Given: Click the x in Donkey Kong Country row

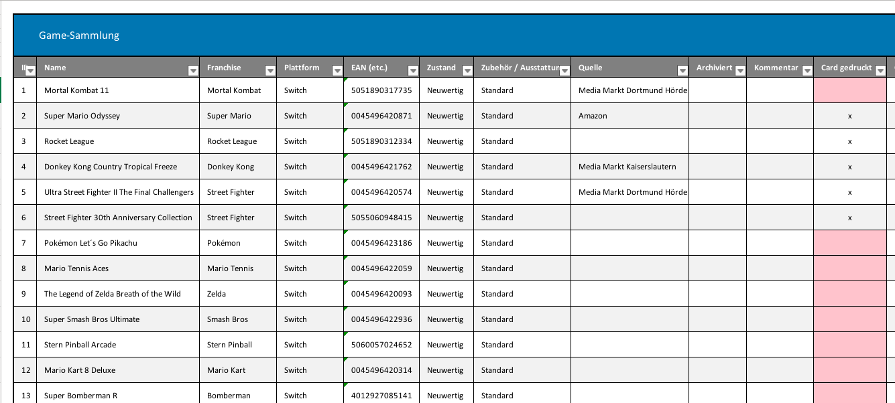Looking at the screenshot, I should coord(850,167).
